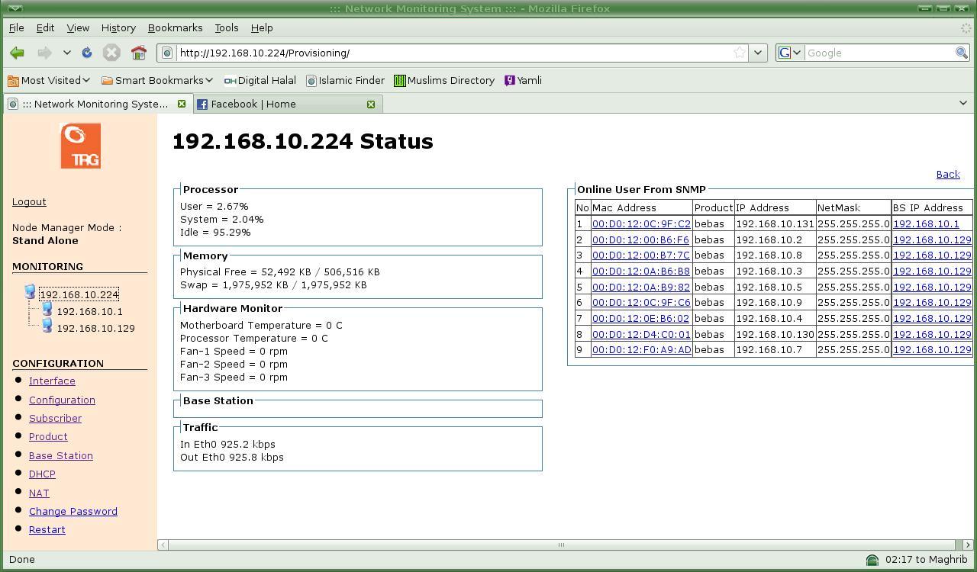Viewport: 977px width, 572px height.
Task: Expand the Smart Bookmarks folder
Action: point(157,80)
